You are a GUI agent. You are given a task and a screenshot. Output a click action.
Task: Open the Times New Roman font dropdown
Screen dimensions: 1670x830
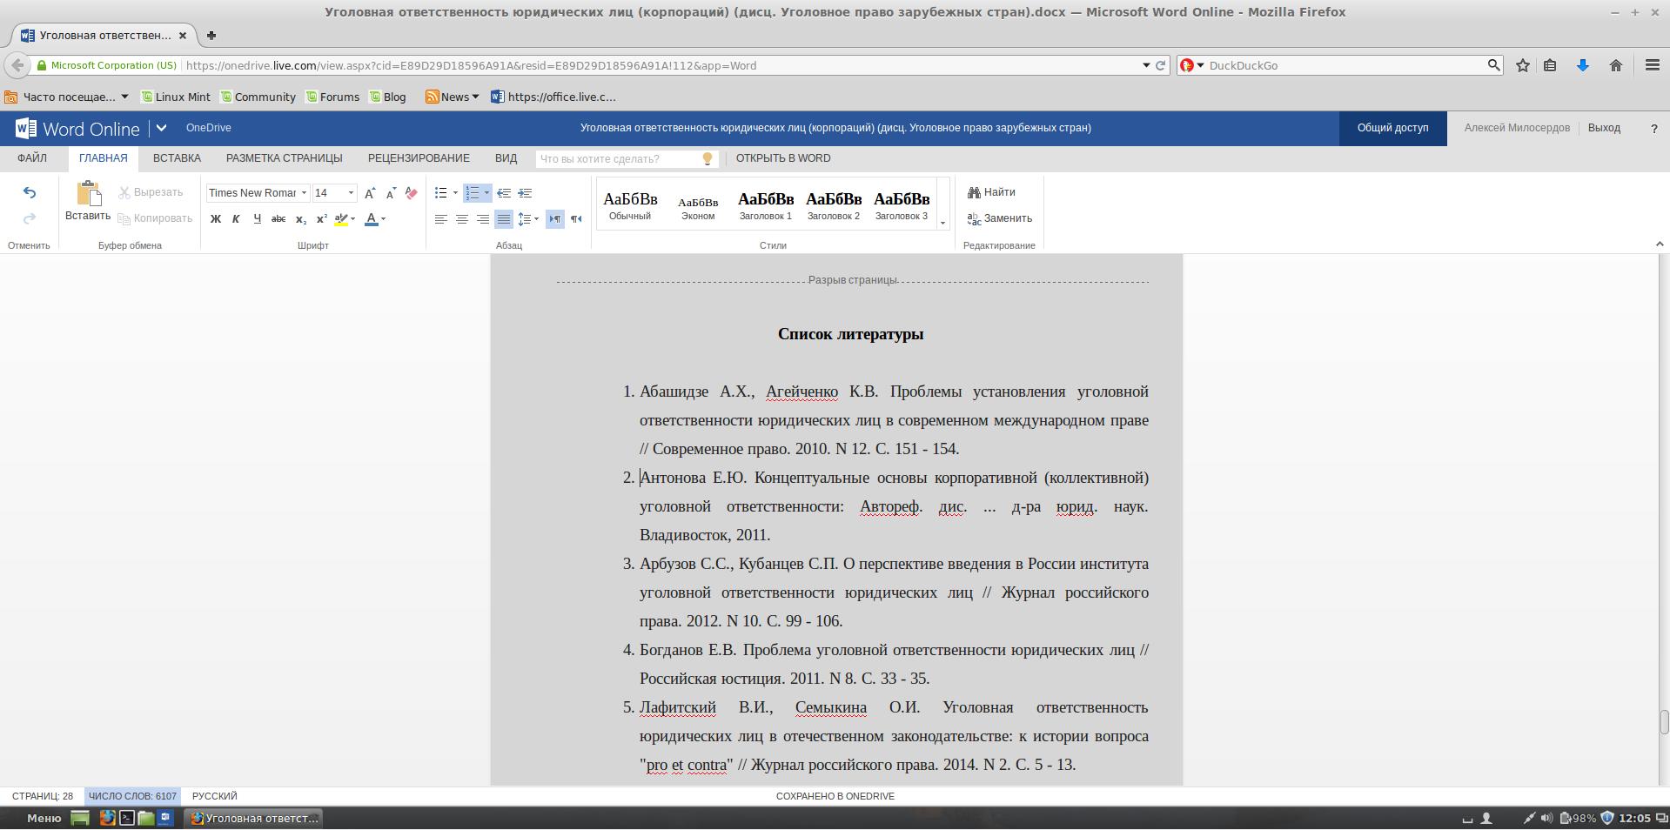coord(304,193)
